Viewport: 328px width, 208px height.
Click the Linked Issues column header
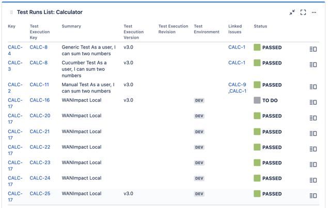tap(235, 29)
